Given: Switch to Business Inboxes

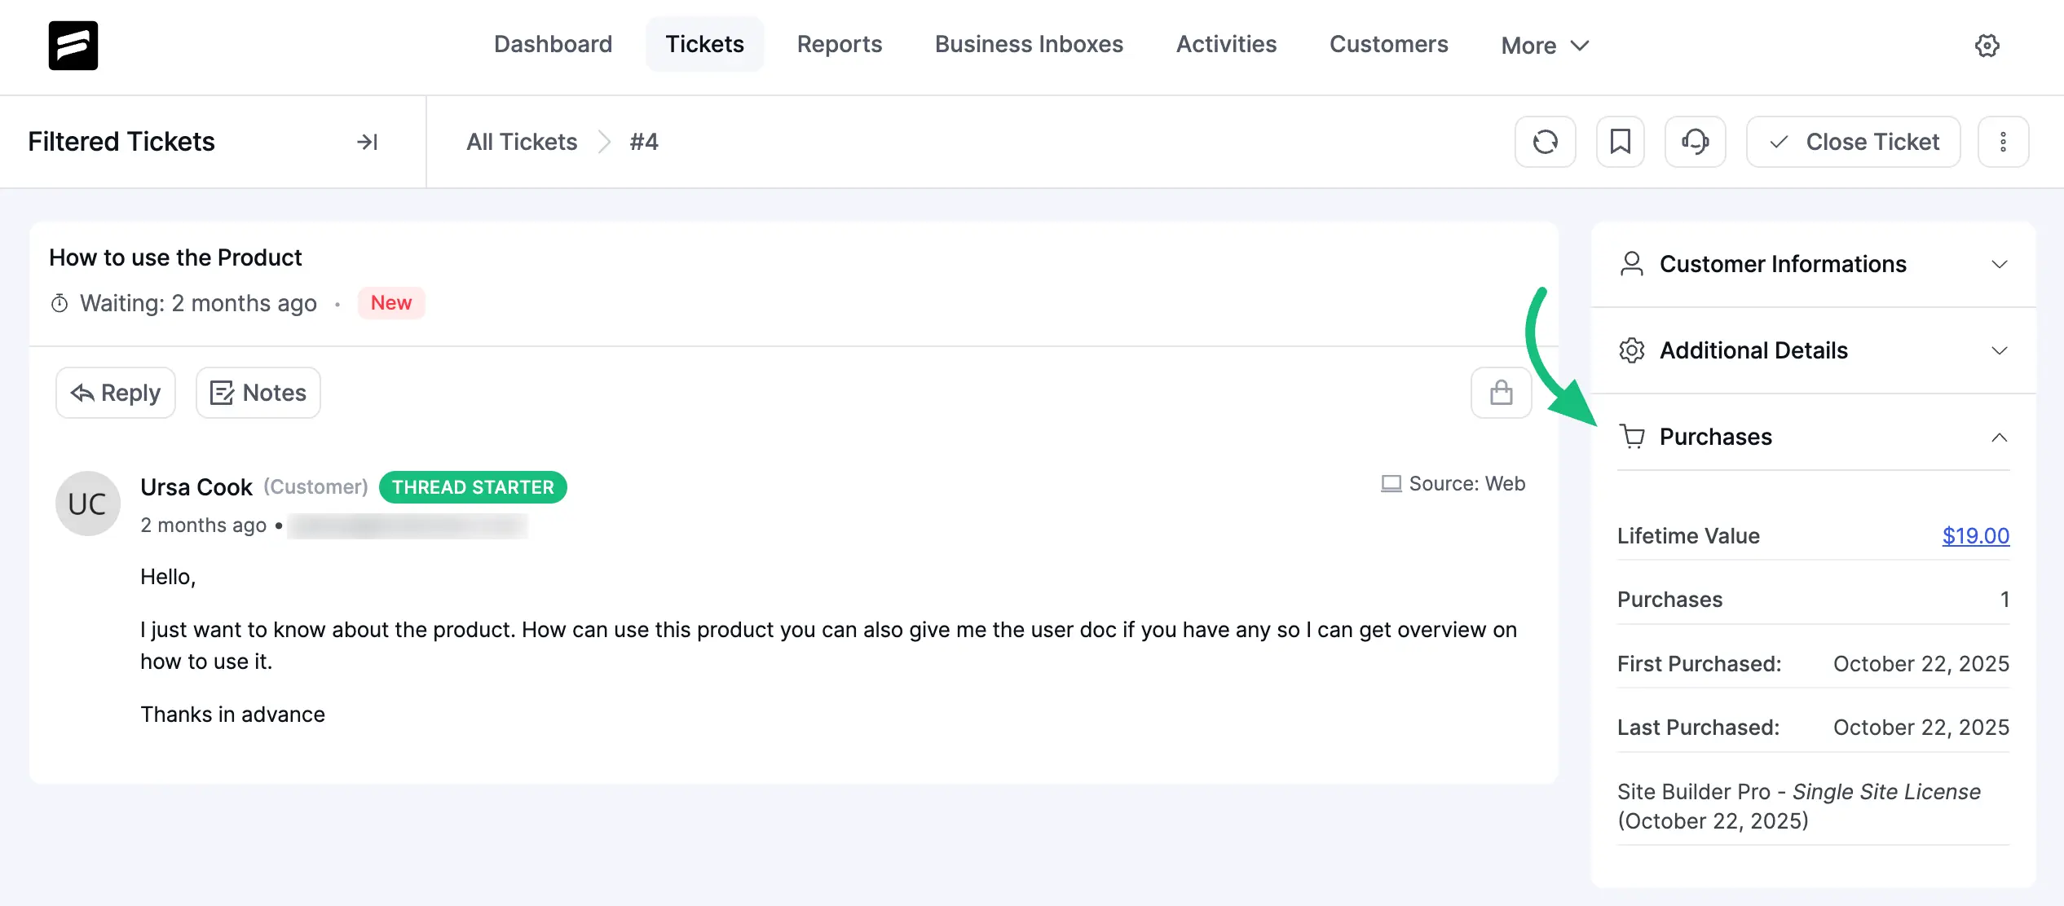Looking at the screenshot, I should [x=1029, y=44].
